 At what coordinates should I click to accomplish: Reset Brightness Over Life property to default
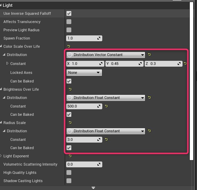pos(70,89)
